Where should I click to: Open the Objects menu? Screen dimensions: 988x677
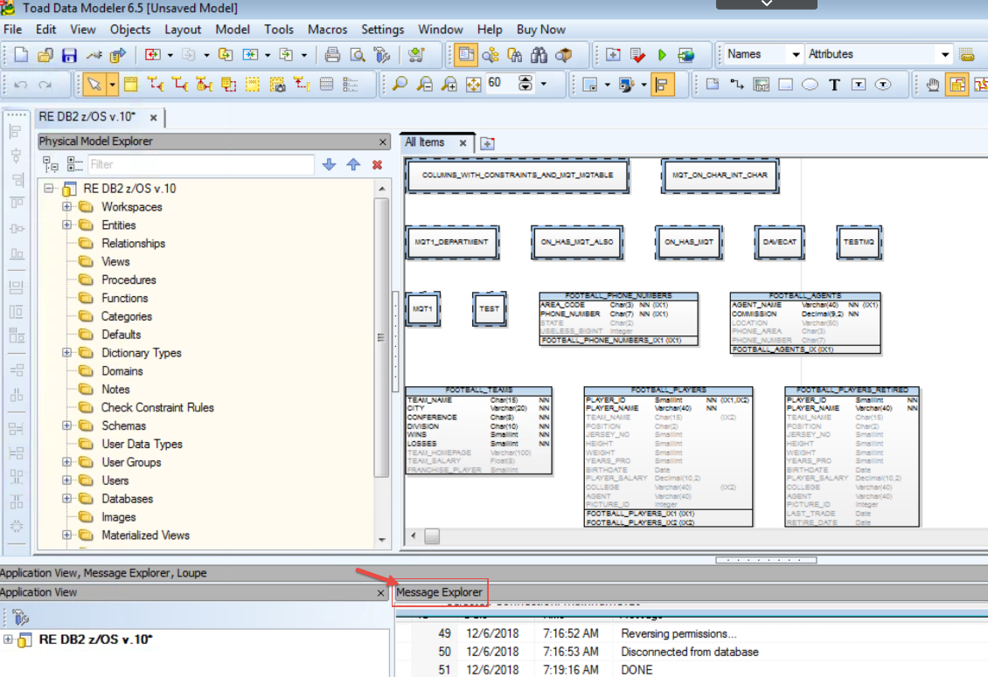tap(130, 30)
